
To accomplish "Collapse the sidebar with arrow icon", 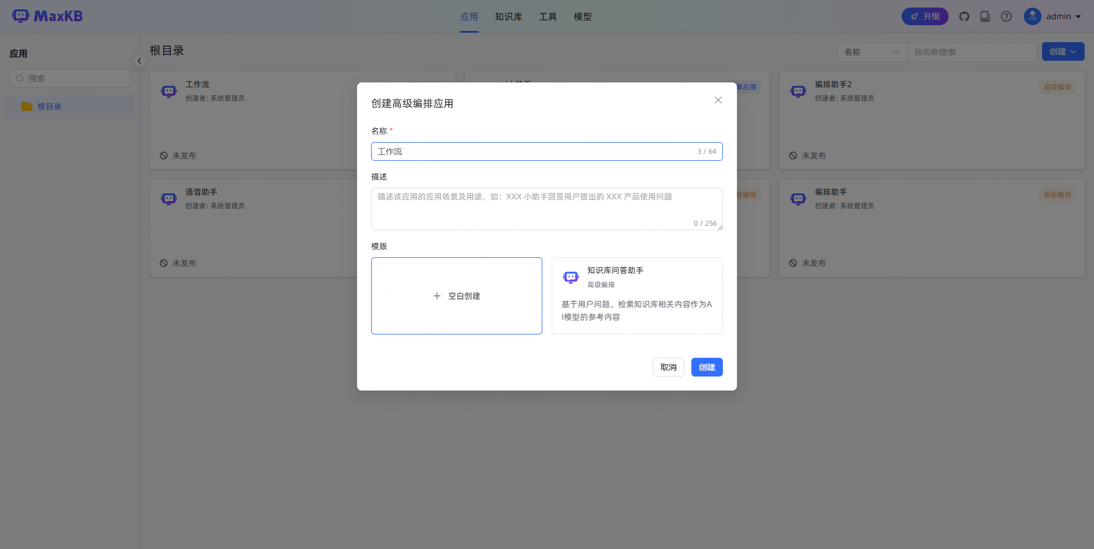I will tap(139, 61).
